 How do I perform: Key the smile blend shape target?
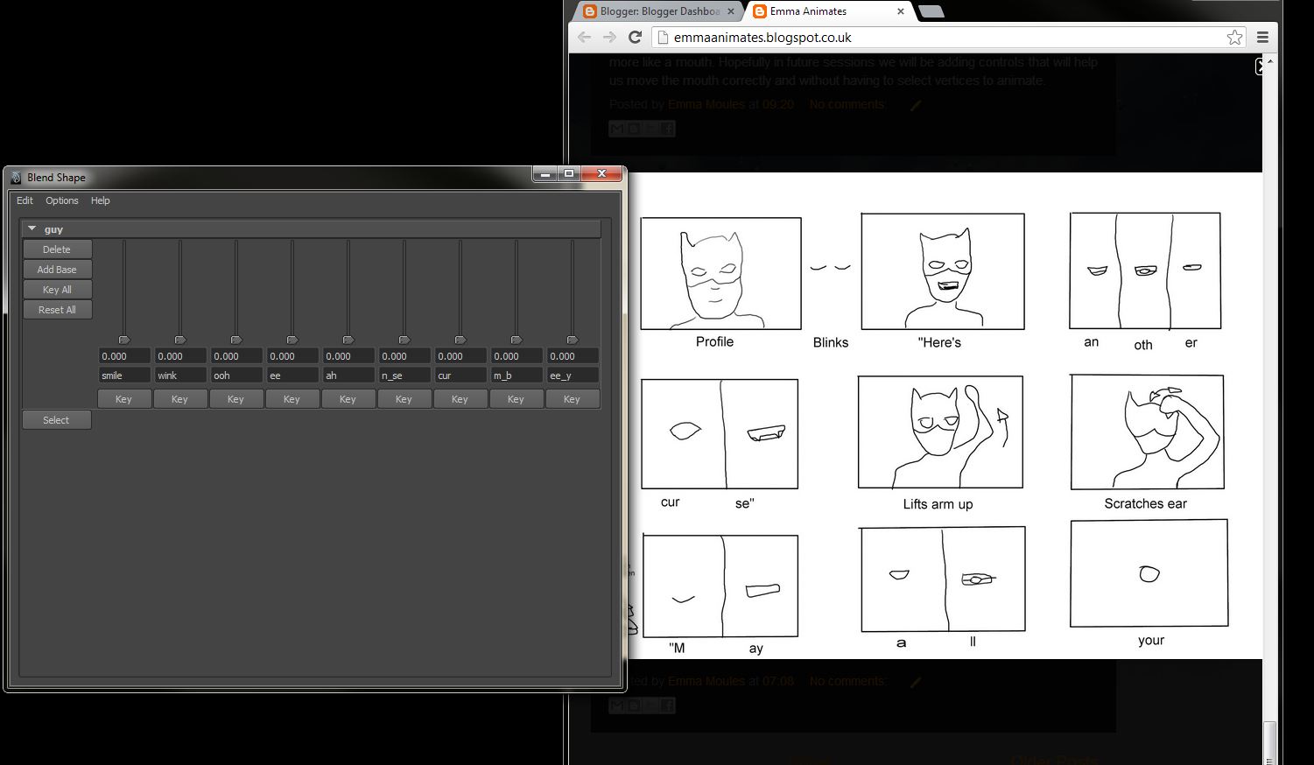(124, 399)
